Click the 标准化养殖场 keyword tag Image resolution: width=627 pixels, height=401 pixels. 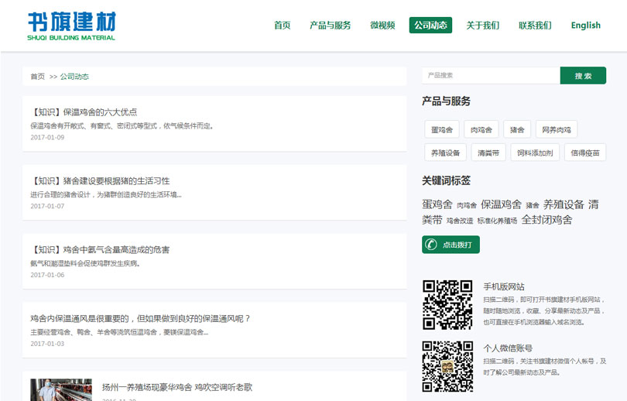point(497,221)
